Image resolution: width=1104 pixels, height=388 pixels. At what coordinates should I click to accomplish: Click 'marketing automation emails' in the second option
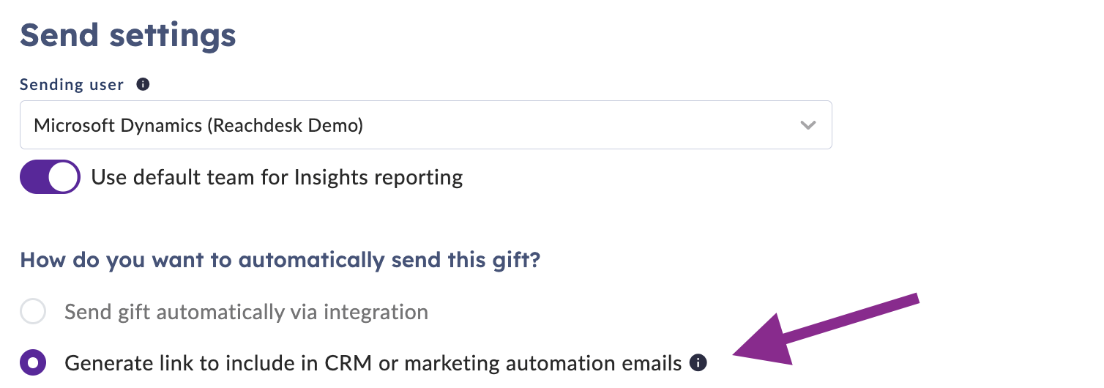543,363
